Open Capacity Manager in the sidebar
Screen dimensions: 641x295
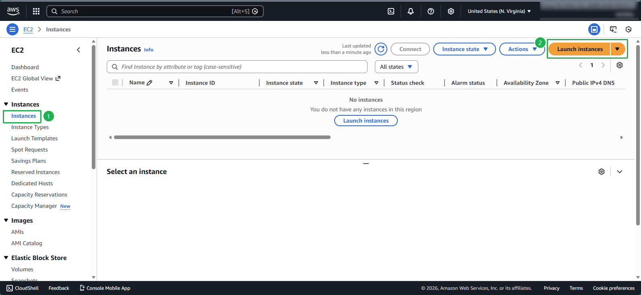point(34,206)
